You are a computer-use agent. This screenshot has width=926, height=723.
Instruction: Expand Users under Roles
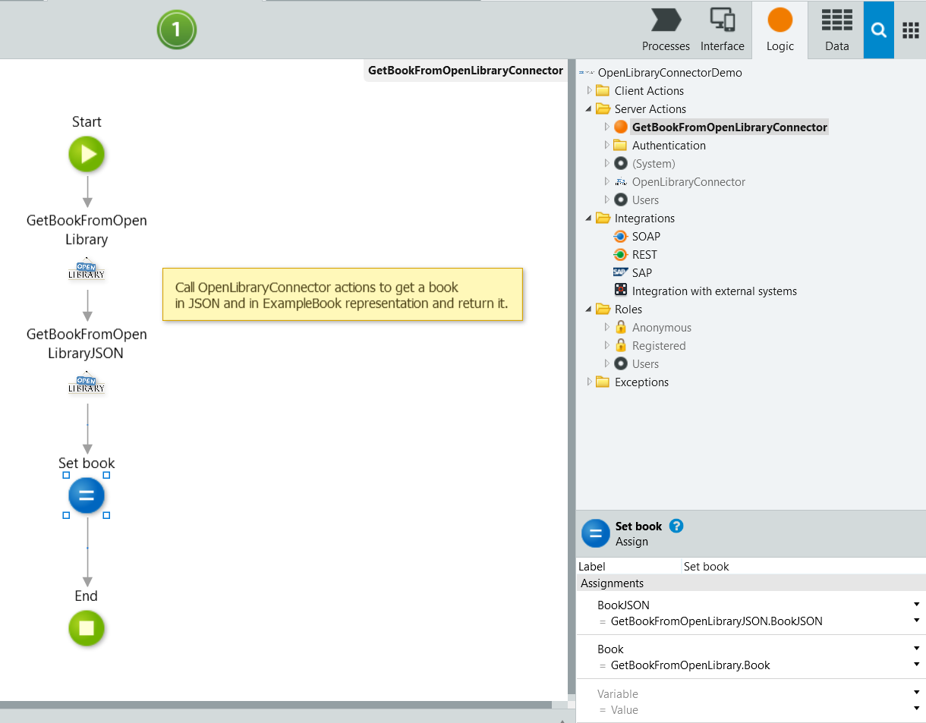[606, 363]
